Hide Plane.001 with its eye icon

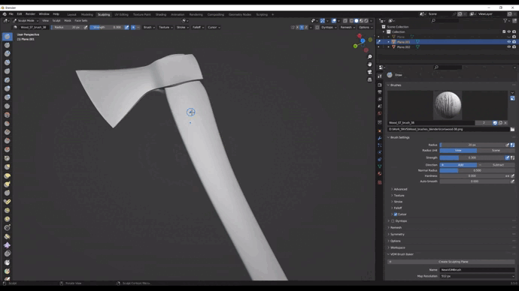(x=508, y=42)
